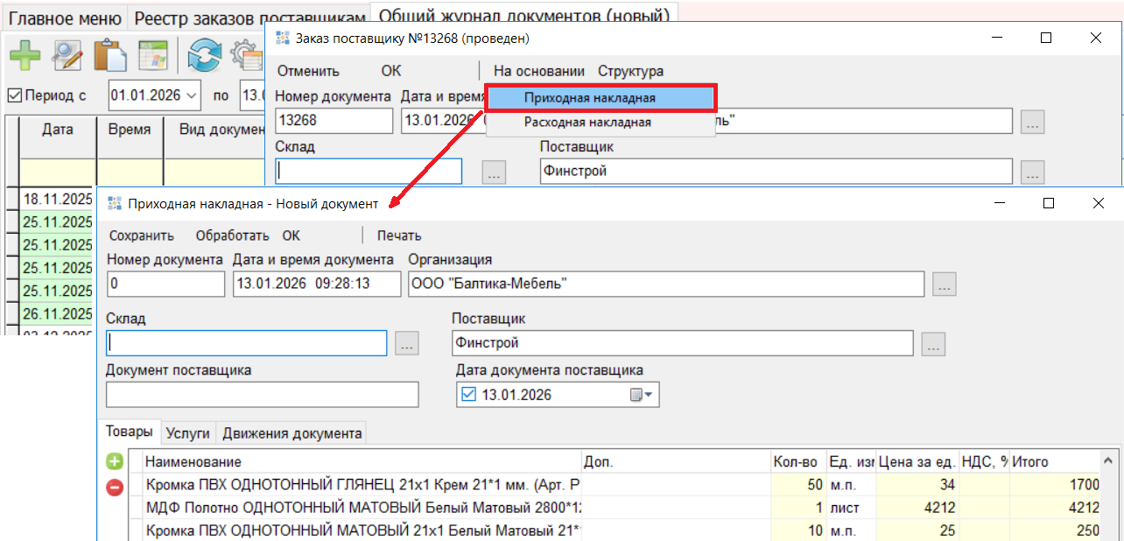
Task: Expand the 01.01.2026 period start dropdown
Action: [192, 95]
